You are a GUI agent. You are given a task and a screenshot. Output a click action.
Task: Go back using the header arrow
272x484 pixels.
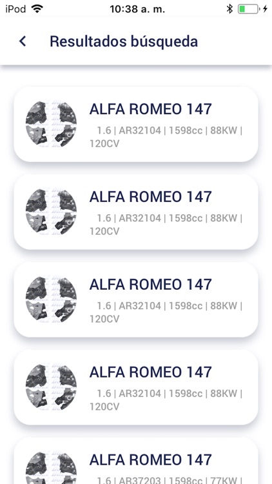(23, 41)
